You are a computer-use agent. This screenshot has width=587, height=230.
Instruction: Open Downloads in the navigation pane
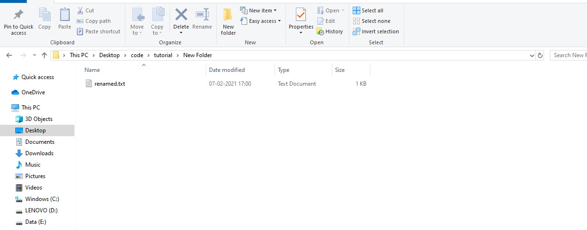(39, 153)
